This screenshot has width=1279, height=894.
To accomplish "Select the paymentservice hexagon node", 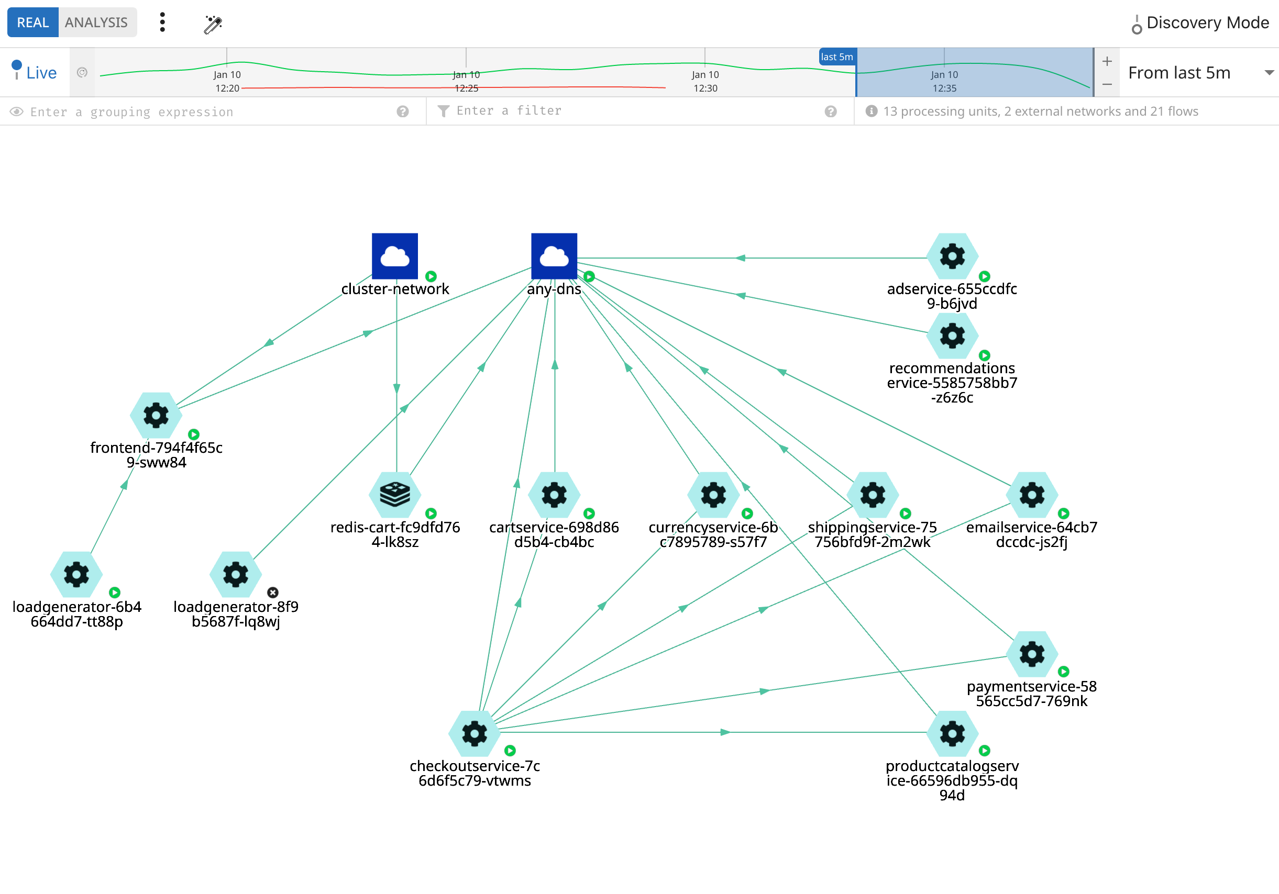I will [x=1032, y=654].
